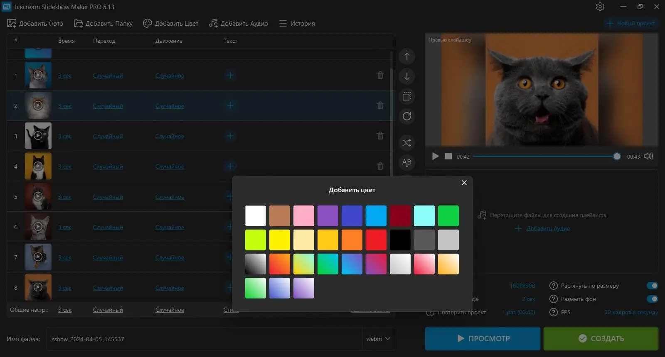This screenshot has width=665, height=357.
Task: Open the settings gear in title bar
Action: tap(600, 7)
